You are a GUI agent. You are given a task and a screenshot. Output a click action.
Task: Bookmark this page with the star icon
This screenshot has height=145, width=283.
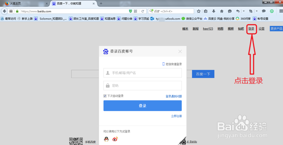[199, 11]
